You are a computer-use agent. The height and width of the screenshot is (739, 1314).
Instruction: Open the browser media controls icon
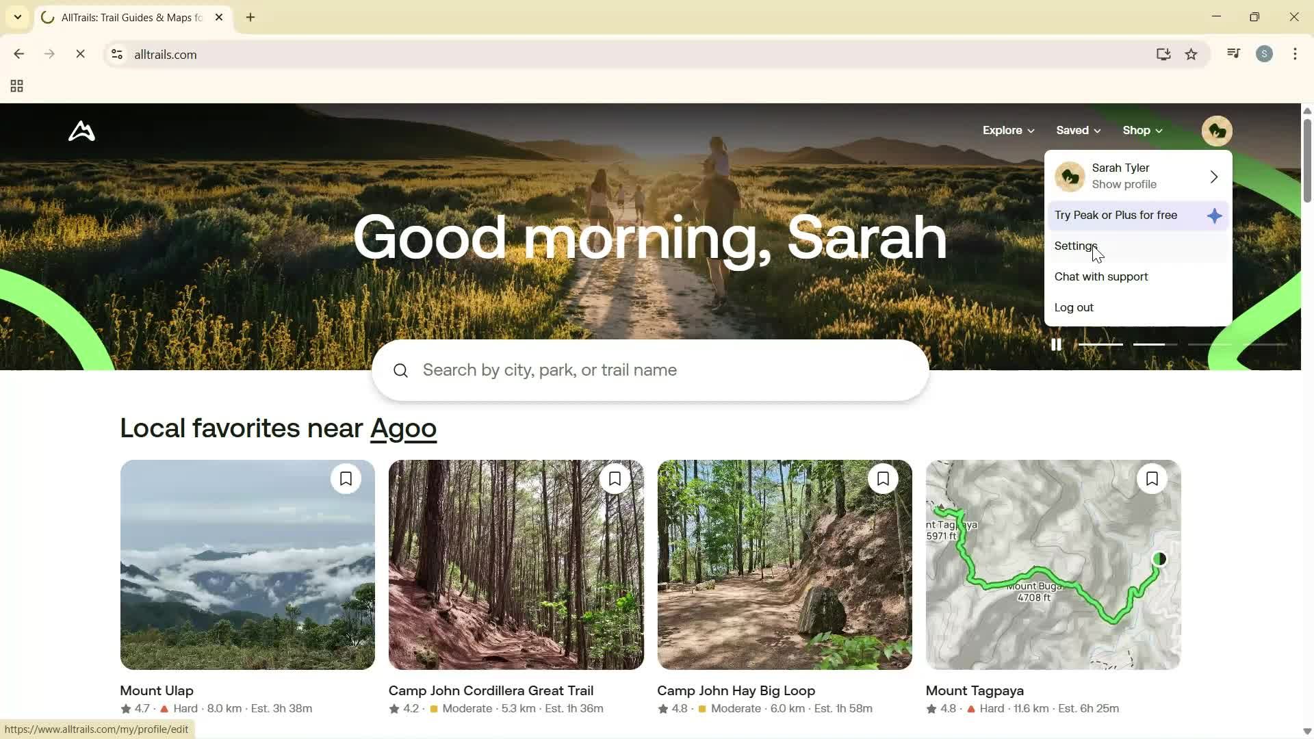(1233, 53)
